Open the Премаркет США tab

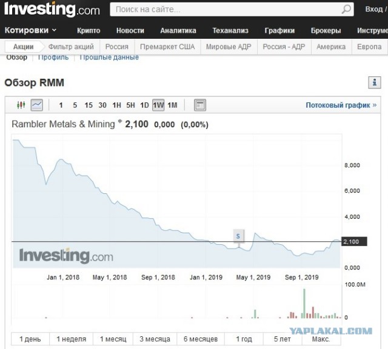(x=167, y=47)
